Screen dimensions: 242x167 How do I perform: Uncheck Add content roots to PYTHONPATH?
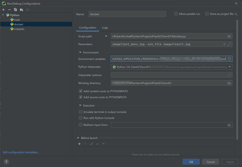(80, 91)
